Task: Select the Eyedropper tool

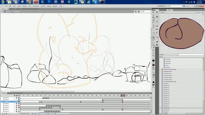Action: [x=153, y=48]
